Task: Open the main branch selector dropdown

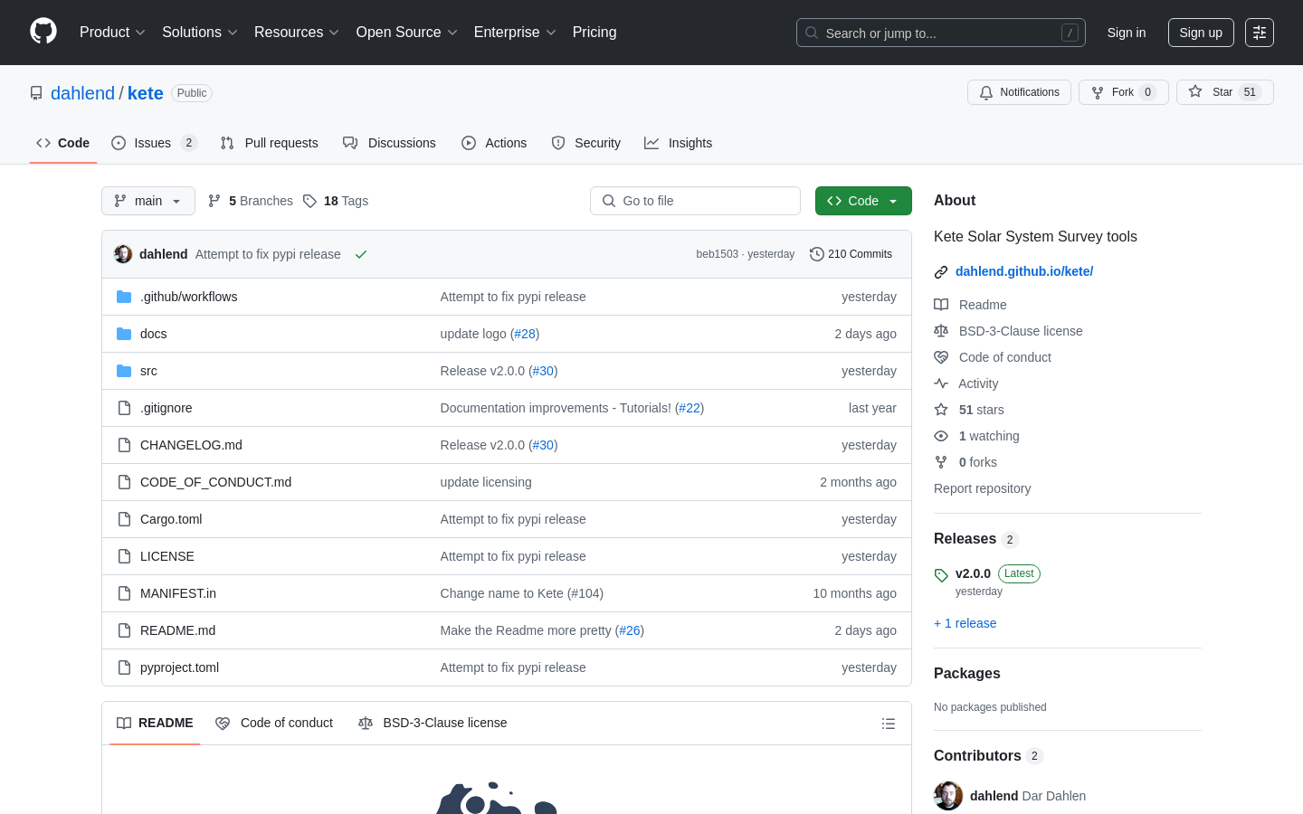Action: (148, 201)
